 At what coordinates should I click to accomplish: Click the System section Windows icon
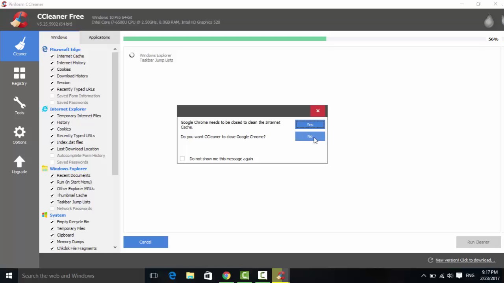[x=45, y=215]
